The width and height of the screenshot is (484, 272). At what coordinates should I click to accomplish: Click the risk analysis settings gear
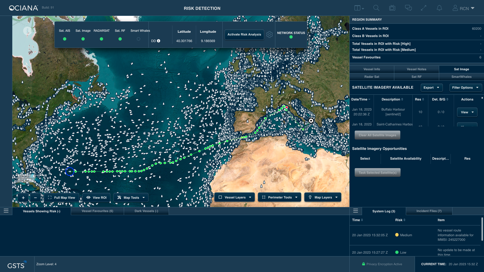coord(269,35)
